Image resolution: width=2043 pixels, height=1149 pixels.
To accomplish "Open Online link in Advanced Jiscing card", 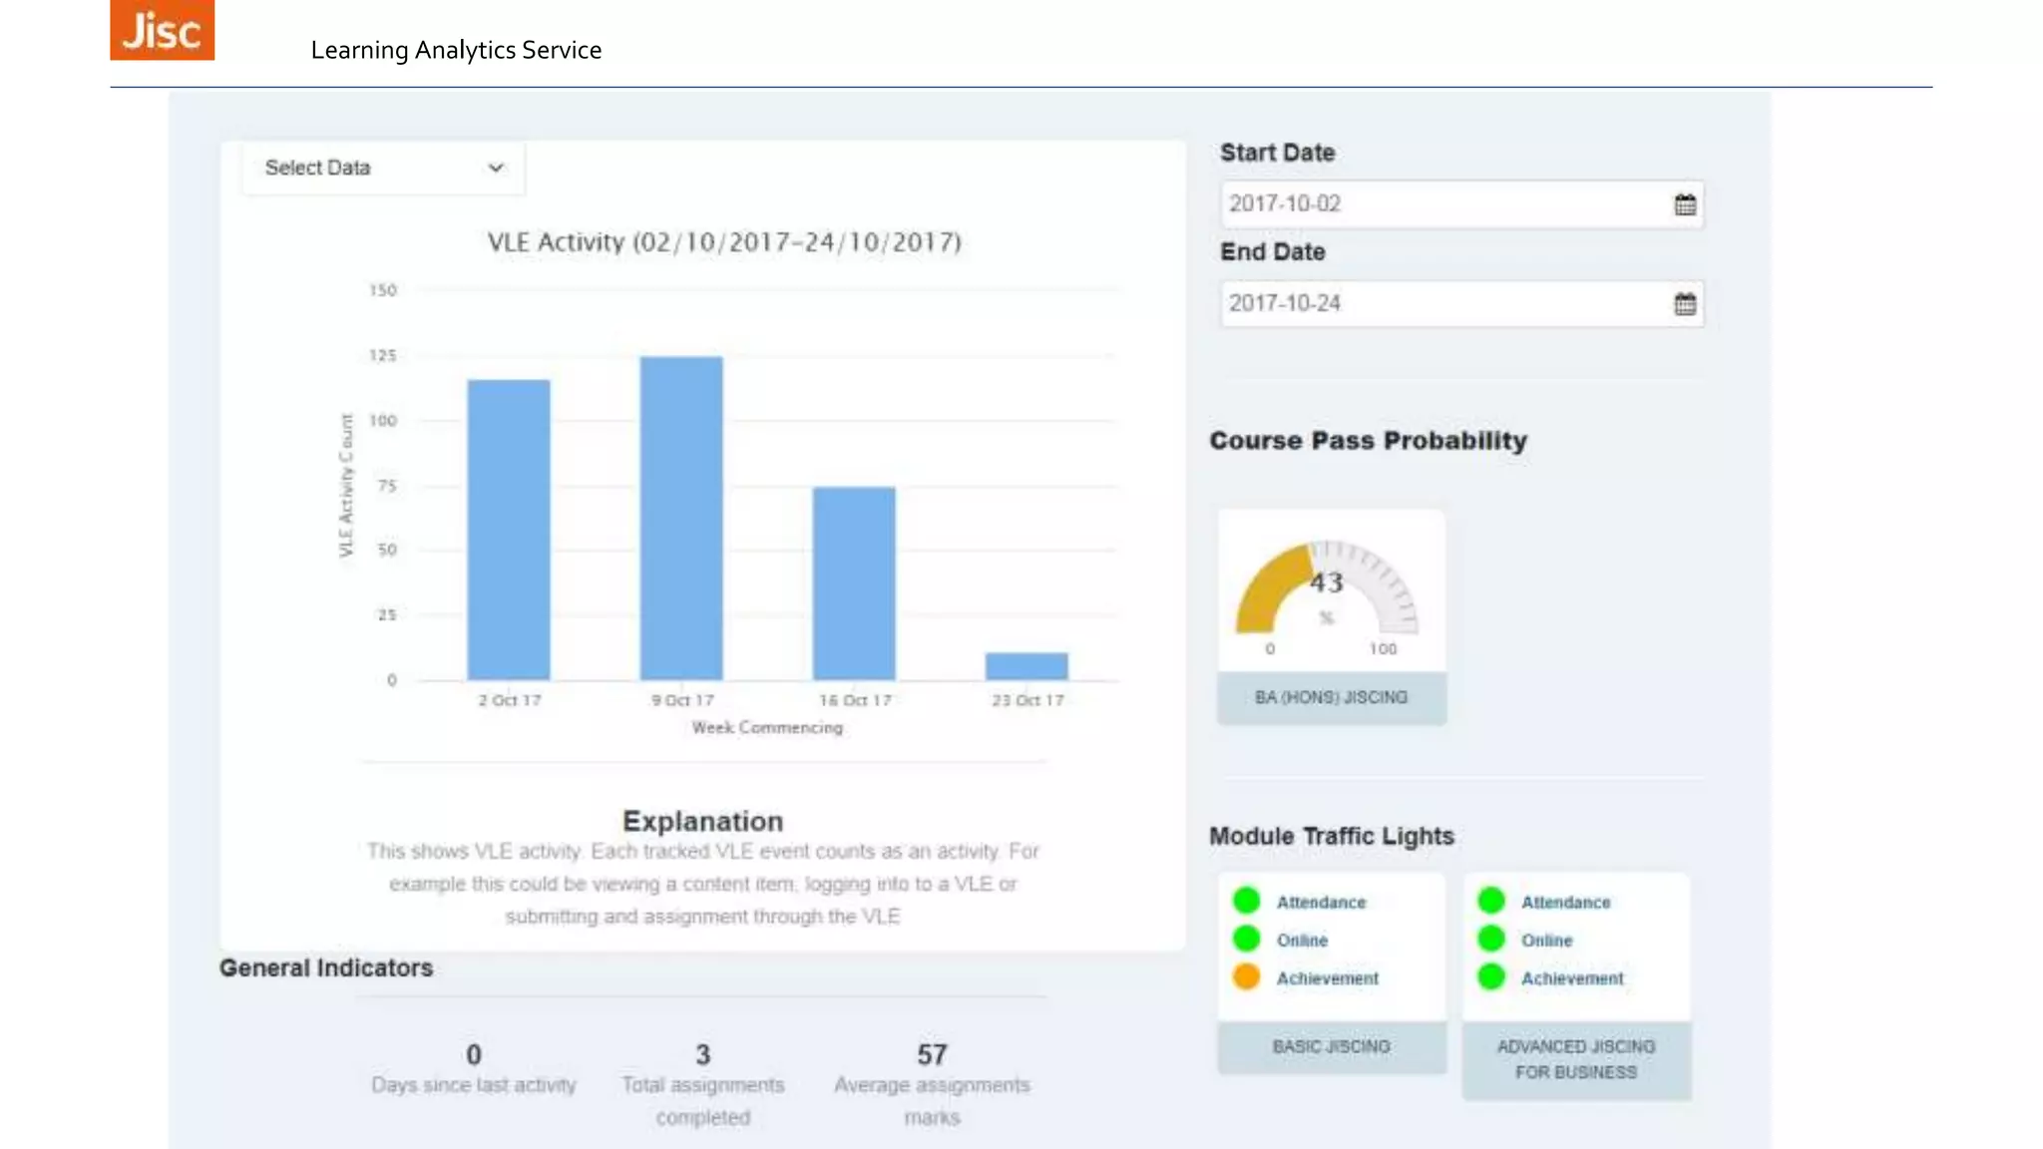I will (x=1546, y=941).
